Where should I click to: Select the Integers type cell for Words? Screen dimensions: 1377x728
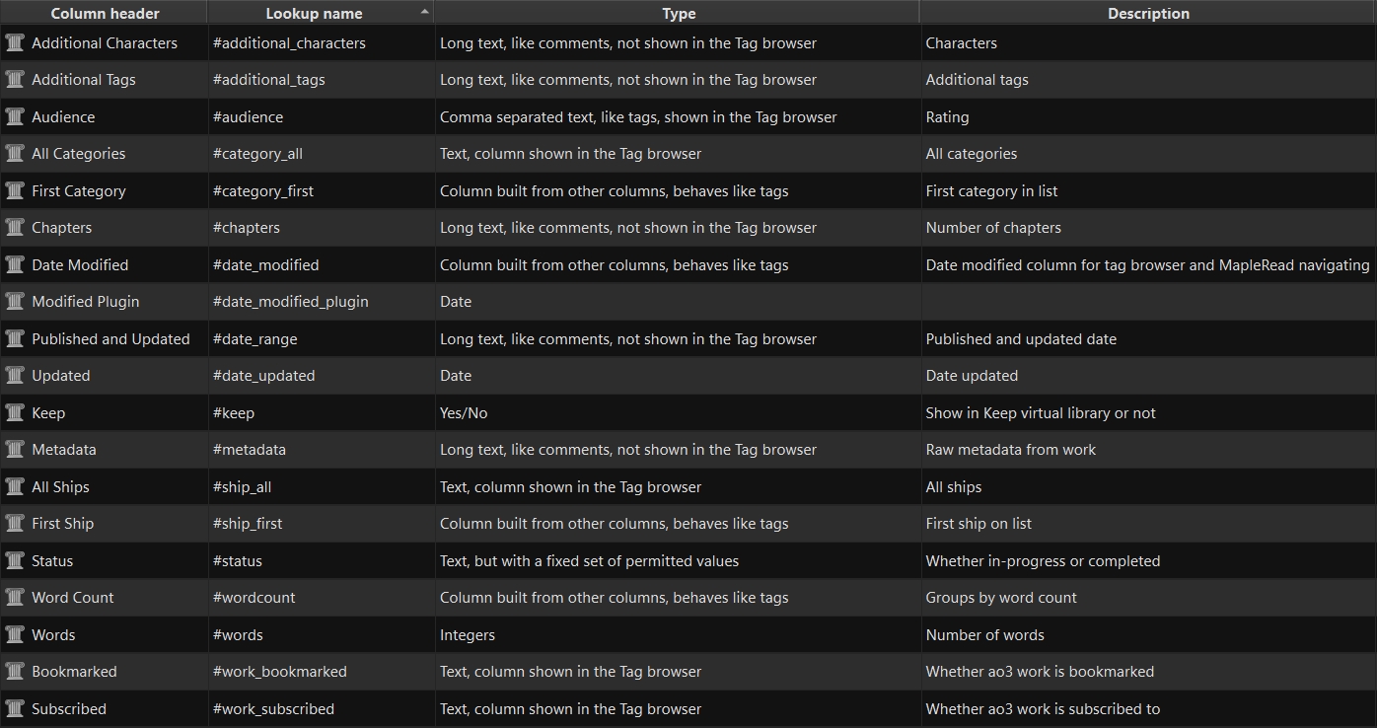click(468, 635)
